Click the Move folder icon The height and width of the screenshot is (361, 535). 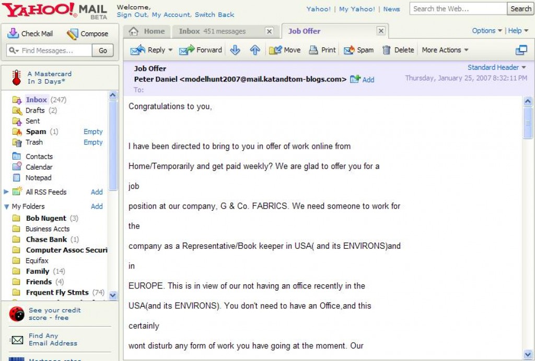tap(275, 50)
